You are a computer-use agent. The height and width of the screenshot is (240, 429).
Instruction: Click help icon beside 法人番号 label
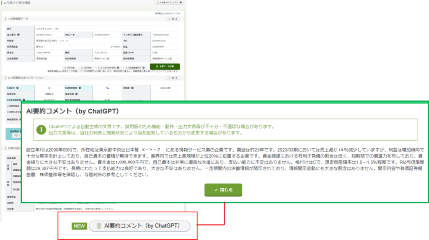coord(18,35)
